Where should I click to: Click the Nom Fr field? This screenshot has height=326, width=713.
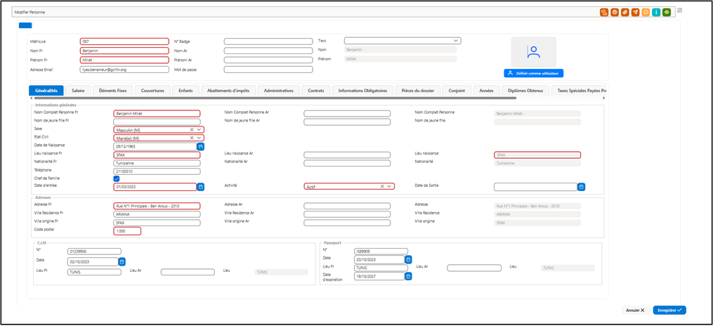pos(124,51)
